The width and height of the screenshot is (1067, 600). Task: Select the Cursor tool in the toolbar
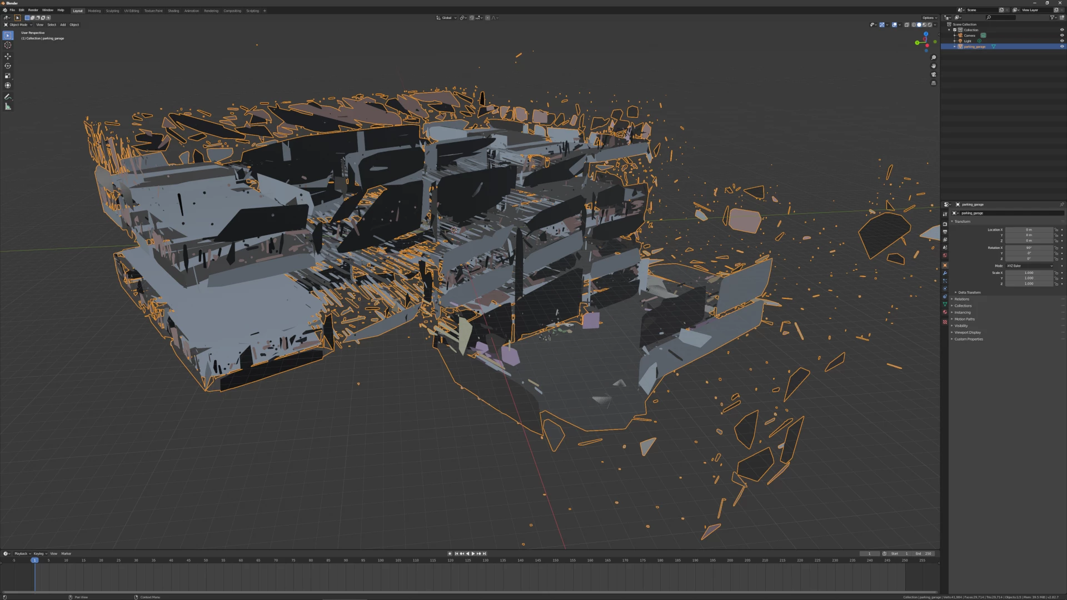coord(8,45)
